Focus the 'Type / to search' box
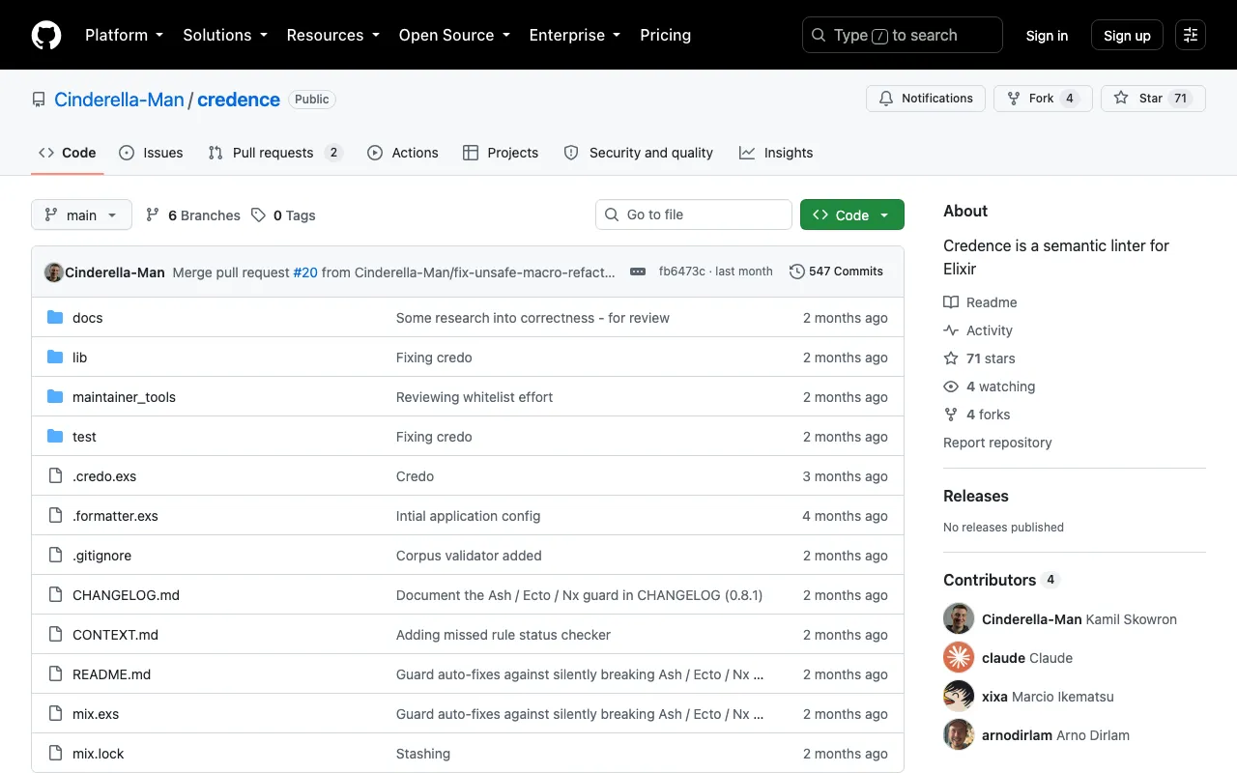The image size is (1237, 773). (903, 35)
